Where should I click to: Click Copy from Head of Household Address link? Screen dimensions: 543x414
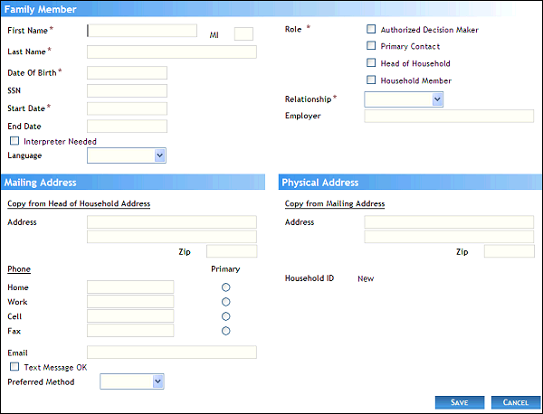79,204
